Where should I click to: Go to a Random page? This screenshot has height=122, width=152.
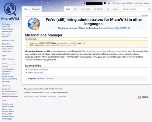pyautogui.click(x=7, y=31)
